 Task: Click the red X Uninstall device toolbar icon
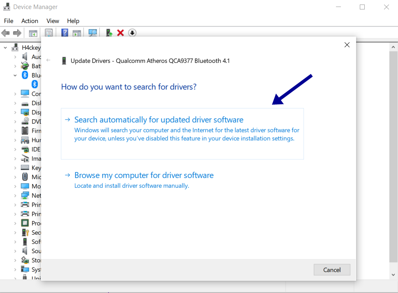pos(120,33)
